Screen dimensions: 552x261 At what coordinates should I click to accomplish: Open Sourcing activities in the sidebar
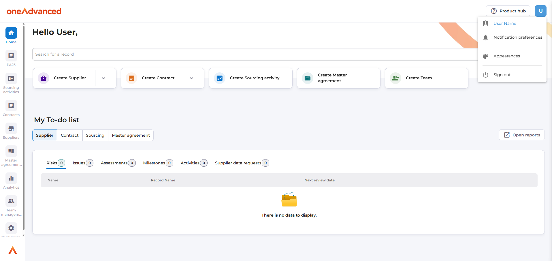pos(11,79)
